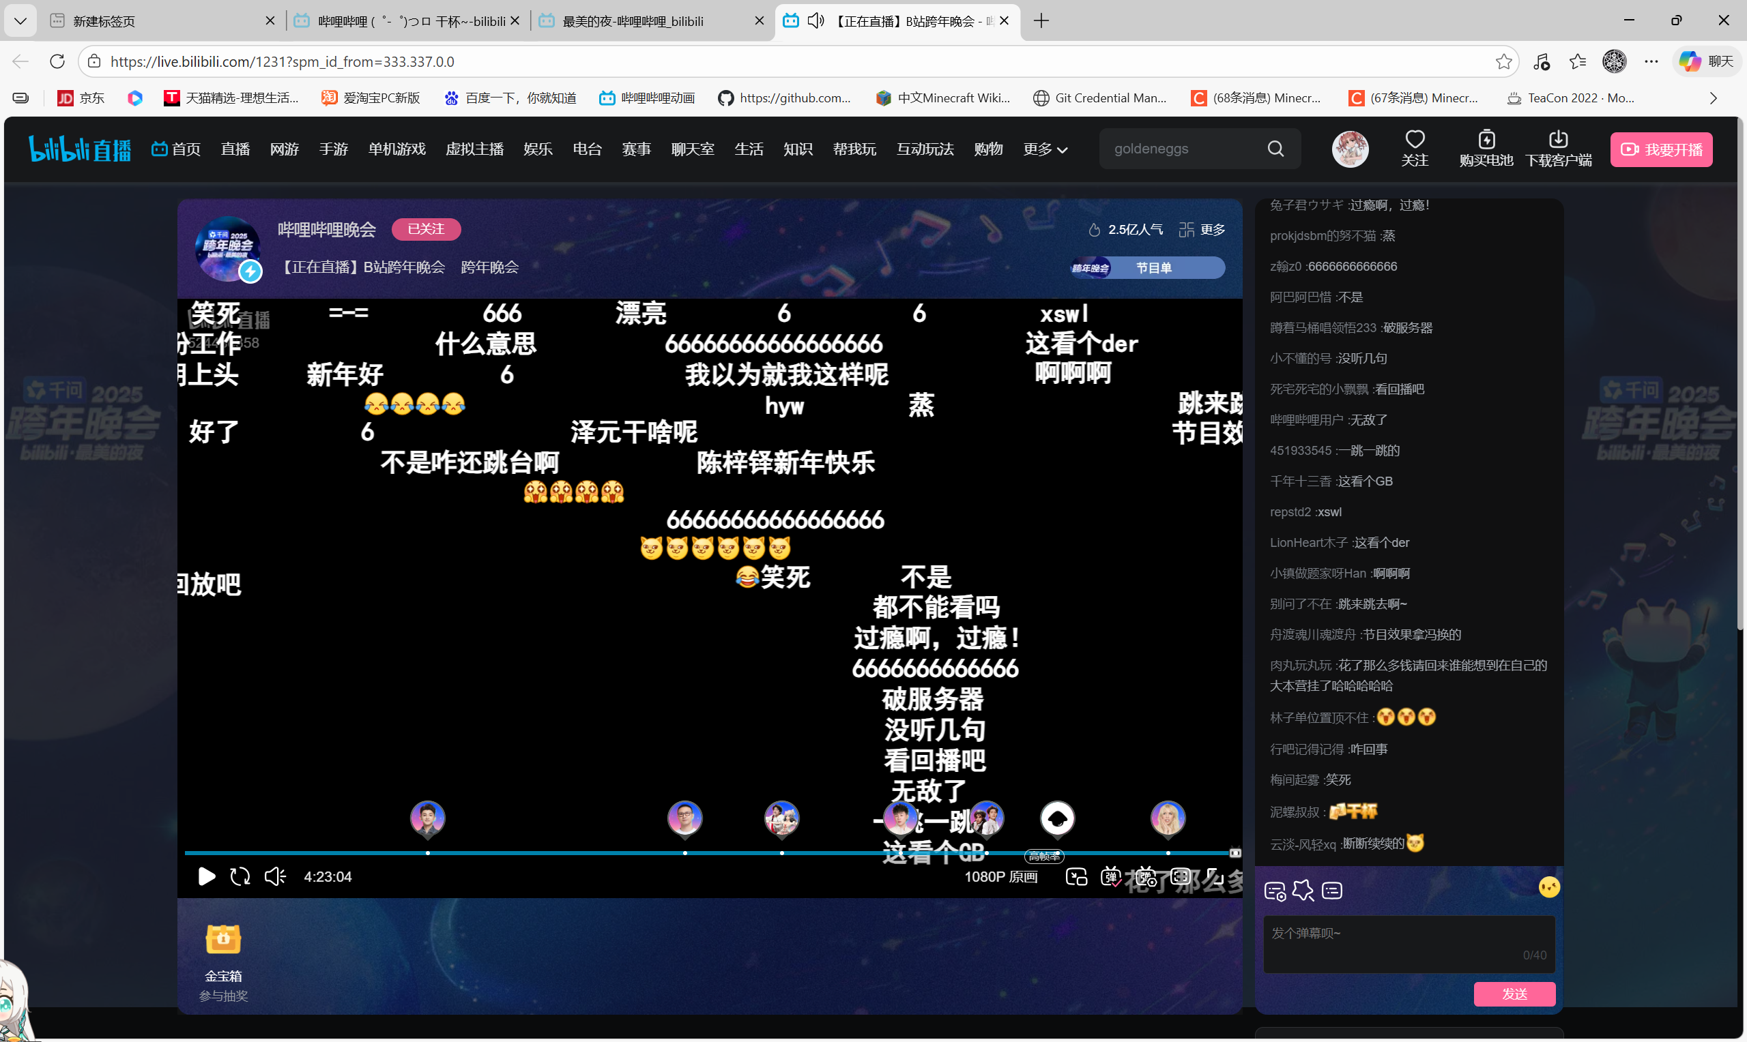Open the emoji picker in chat panel
Image resolution: width=1747 pixels, height=1042 pixels.
point(1550,886)
